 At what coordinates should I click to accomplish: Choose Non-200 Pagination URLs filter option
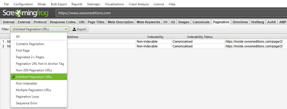[x=39, y=70]
